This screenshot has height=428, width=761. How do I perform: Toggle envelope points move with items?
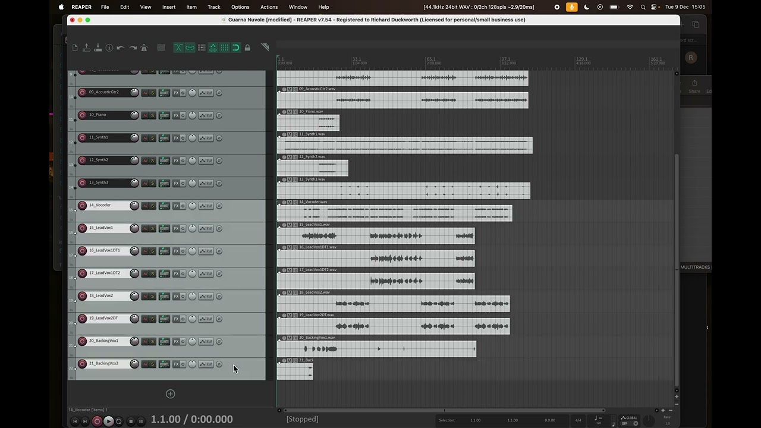[x=213, y=48]
